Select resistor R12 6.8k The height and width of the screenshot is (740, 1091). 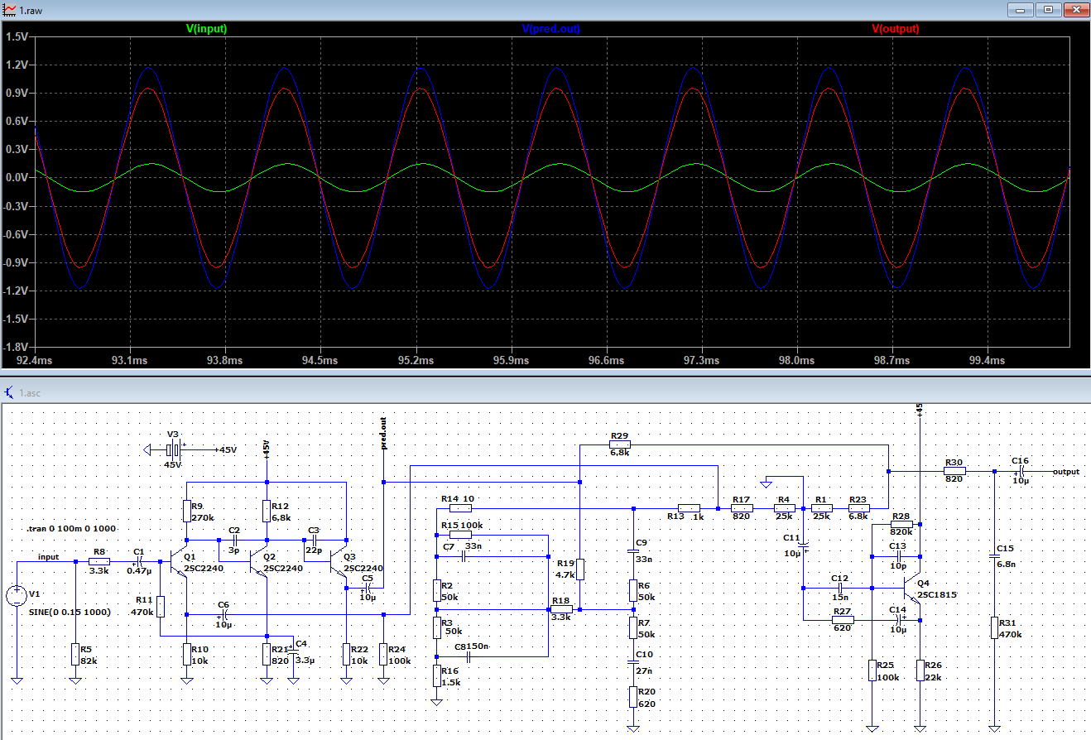pyautogui.click(x=266, y=511)
